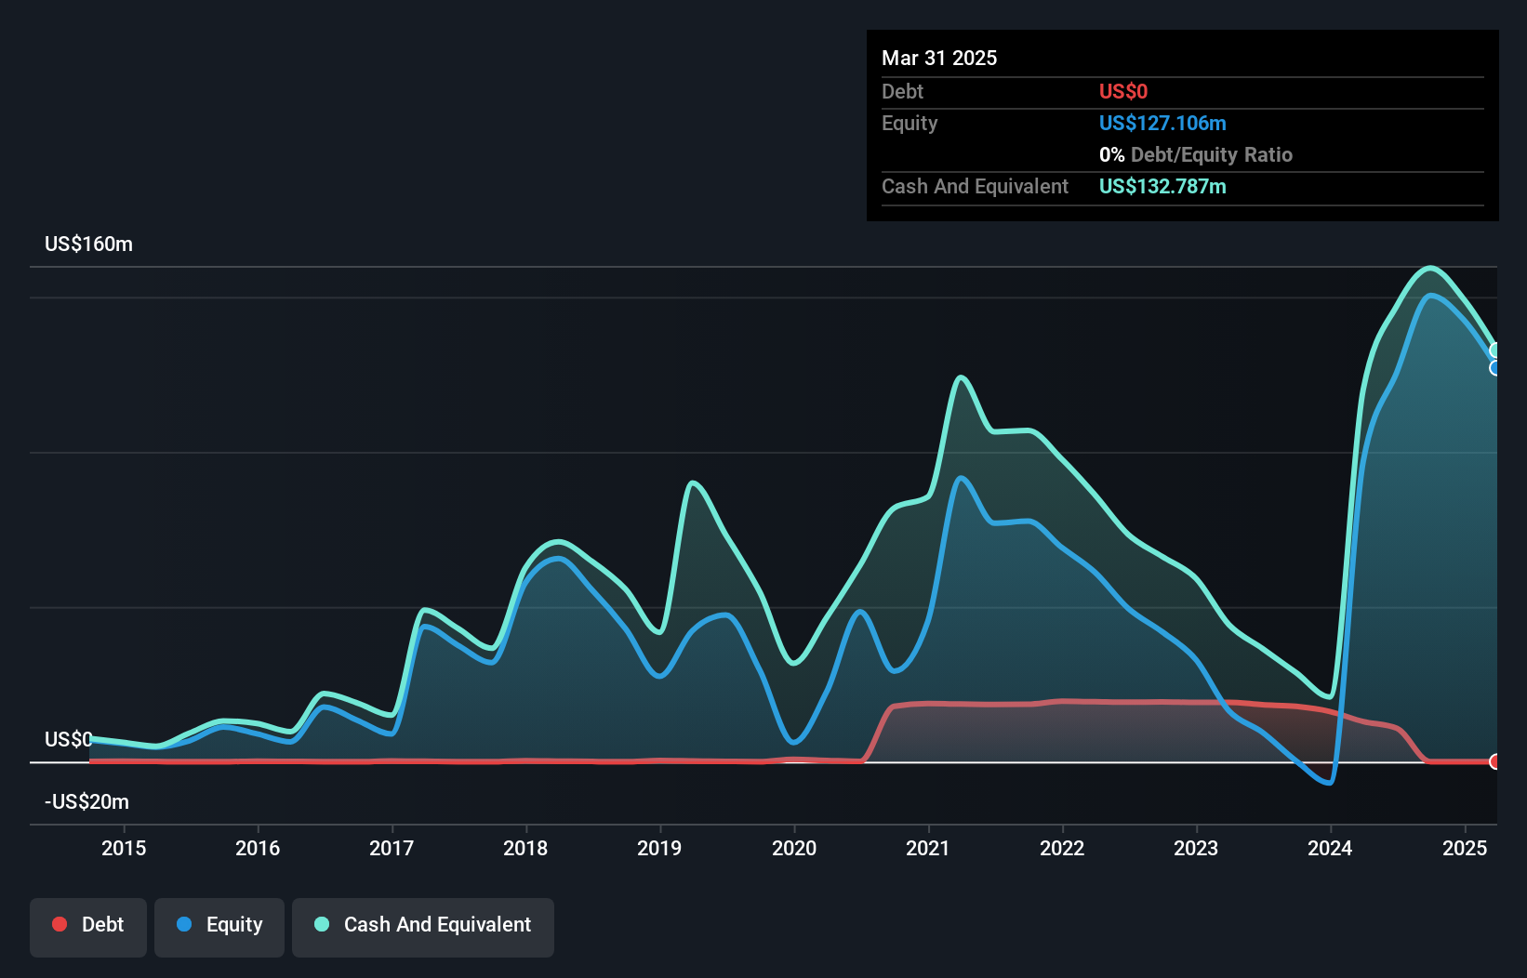This screenshot has height=978, width=1527.
Task: Click the 2018 x-axis label
Action: pos(525,848)
